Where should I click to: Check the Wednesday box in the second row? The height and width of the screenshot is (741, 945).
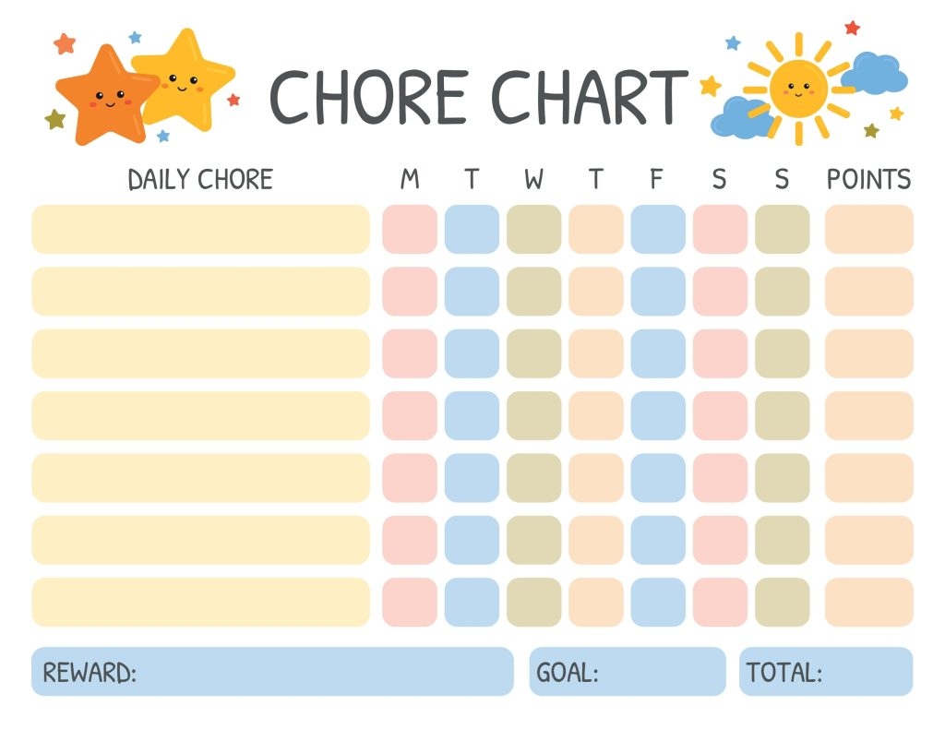pyautogui.click(x=533, y=292)
